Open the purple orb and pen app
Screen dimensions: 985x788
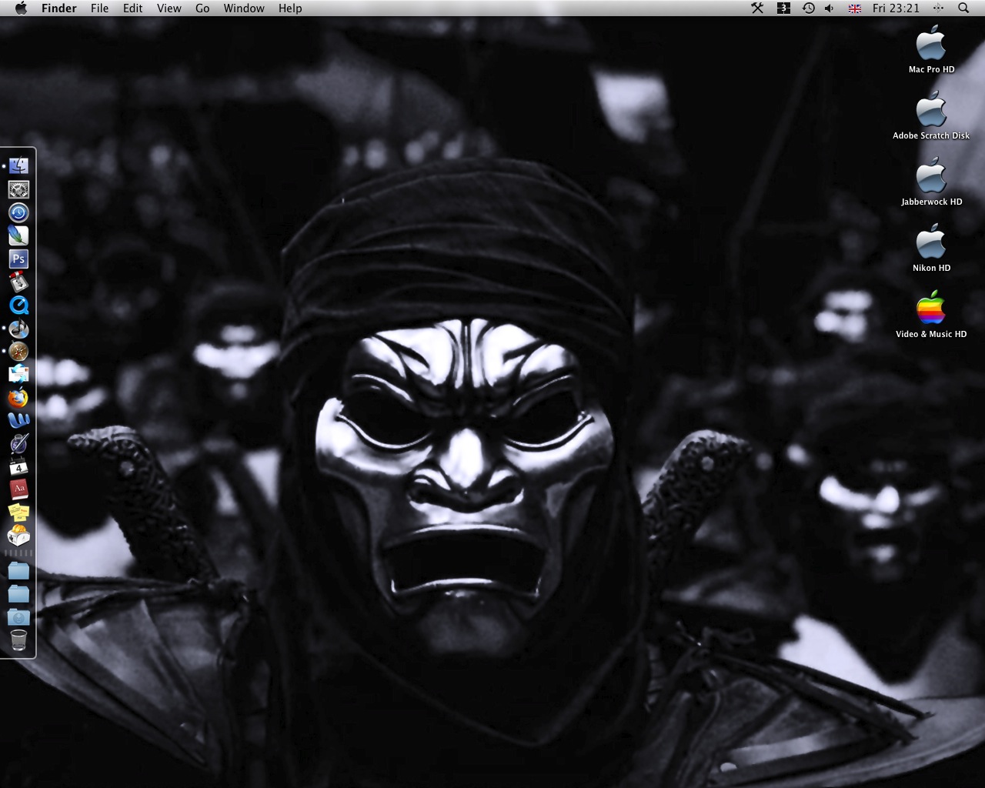(18, 444)
